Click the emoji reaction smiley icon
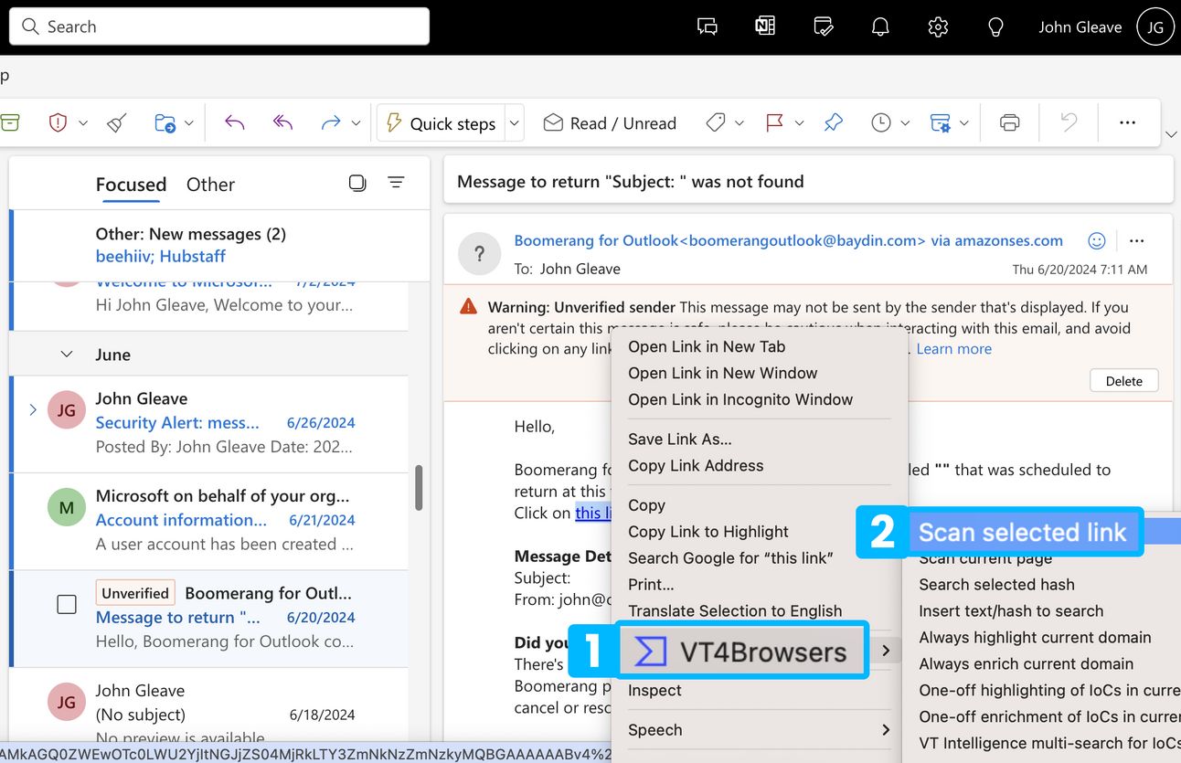 (x=1097, y=241)
